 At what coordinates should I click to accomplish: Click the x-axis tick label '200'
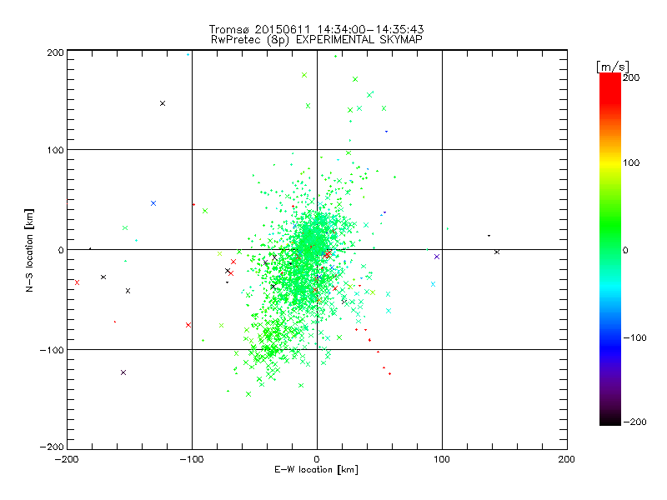click(x=567, y=459)
